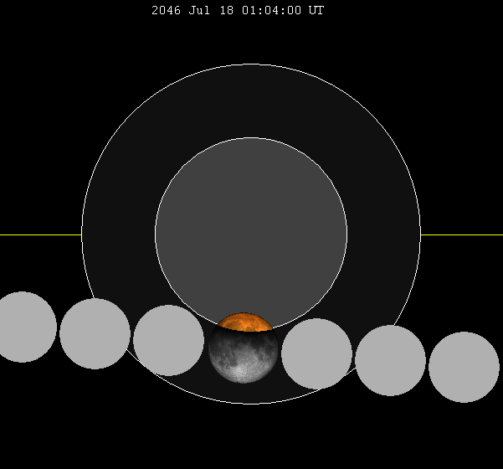Click the top of the white umbra outline
This screenshot has height=469, width=503.
pyautogui.click(x=251, y=138)
